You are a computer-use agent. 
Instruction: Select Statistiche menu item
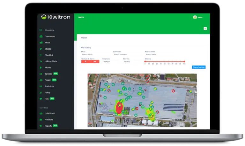pyautogui.click(x=49, y=86)
